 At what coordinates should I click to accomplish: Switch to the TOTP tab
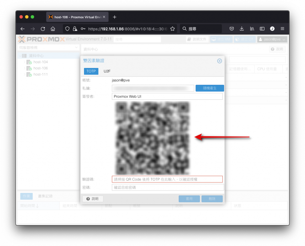coord(91,71)
